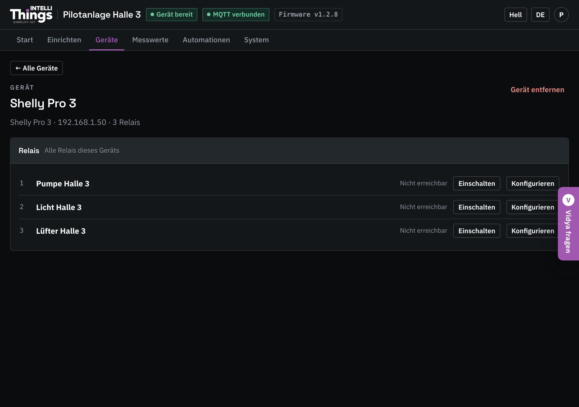579x407 pixels.
Task: Switch on Licht Halle 3 relay
Action: [x=477, y=207]
